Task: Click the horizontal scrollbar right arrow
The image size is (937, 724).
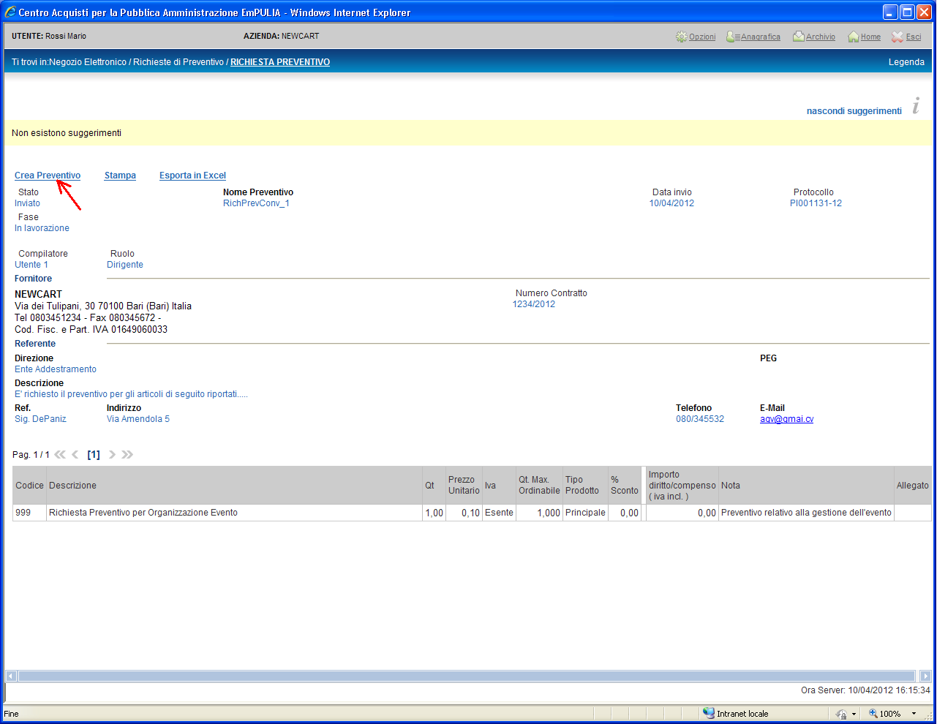Action: [925, 676]
